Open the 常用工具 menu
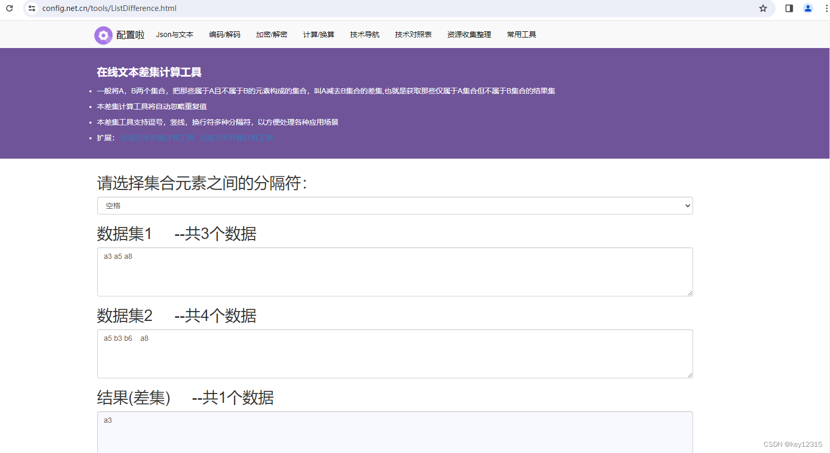The height and width of the screenshot is (453, 830). tap(522, 34)
